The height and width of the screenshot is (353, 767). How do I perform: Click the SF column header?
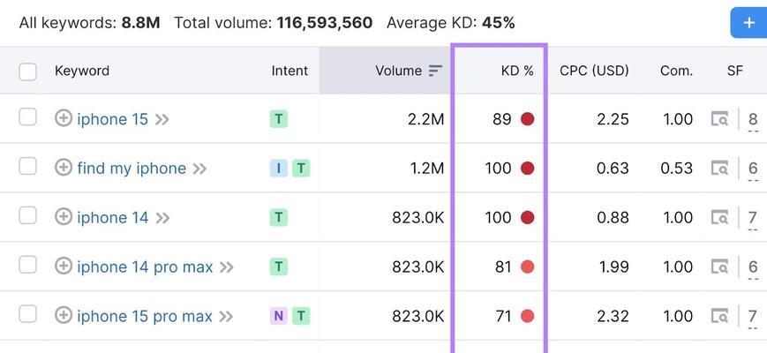pyautogui.click(x=734, y=71)
